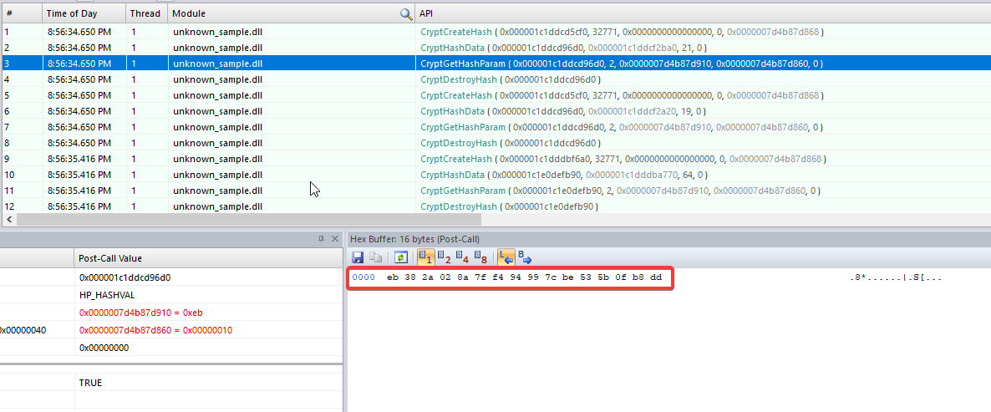991x412 pixels.
Task: Sort by Thread column header
Action: point(146,13)
